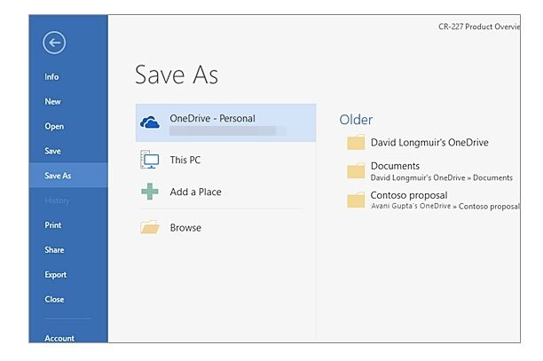The width and height of the screenshot is (543, 361).
Task: Click path Avani Gupta's OneDrive » Contoso proposal
Action: [x=445, y=207]
